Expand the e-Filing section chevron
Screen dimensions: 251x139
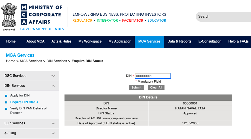pos(53,133)
